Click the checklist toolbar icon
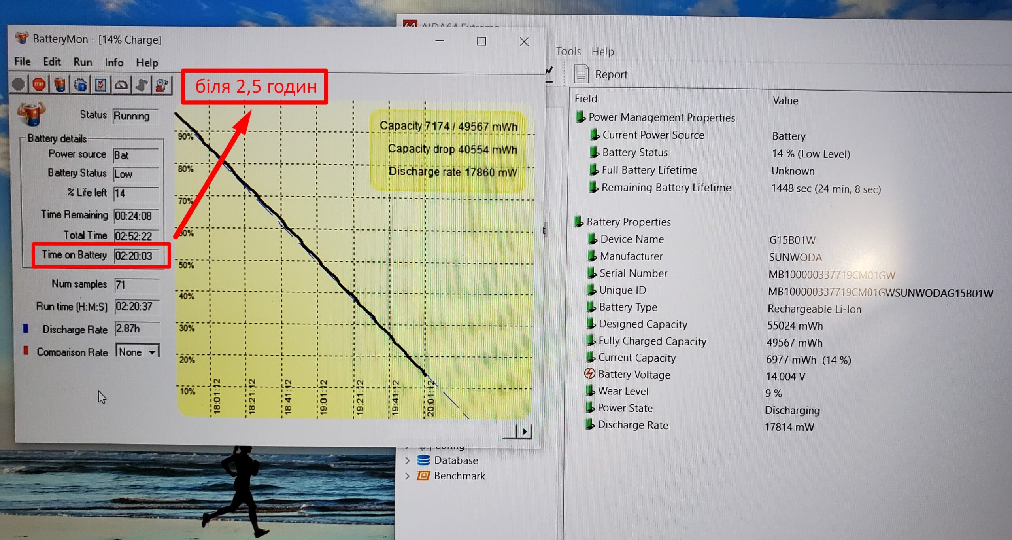This screenshot has width=1012, height=540. (101, 85)
